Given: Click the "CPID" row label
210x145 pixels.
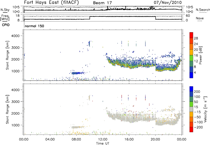Looking at the screenshot, I should pos(6,25).
